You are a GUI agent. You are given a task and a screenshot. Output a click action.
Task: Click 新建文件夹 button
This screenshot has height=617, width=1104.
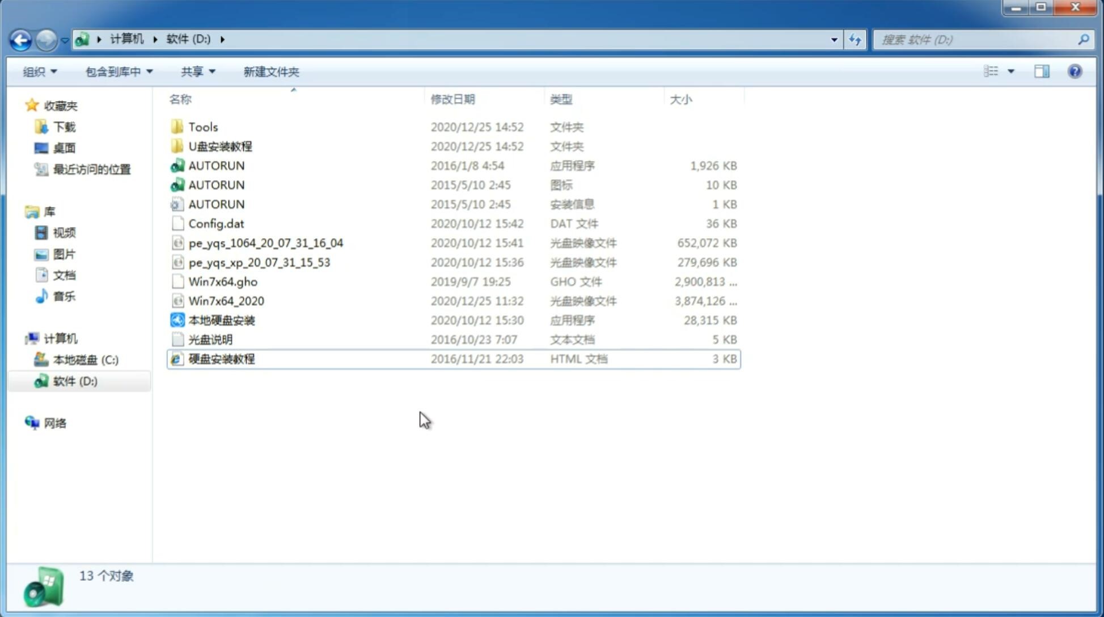coord(272,71)
